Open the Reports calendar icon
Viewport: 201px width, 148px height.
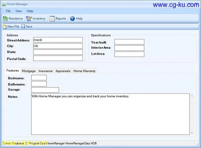click(x=52, y=18)
